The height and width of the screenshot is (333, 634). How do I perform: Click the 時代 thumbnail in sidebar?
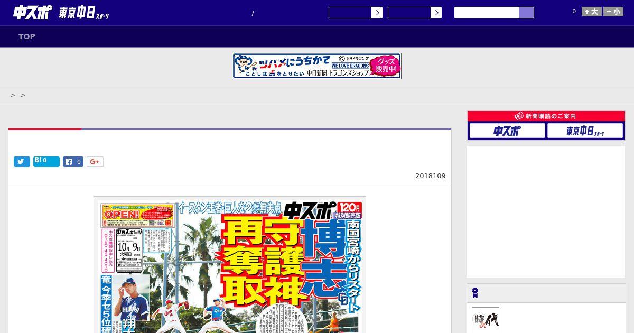pyautogui.click(x=486, y=320)
